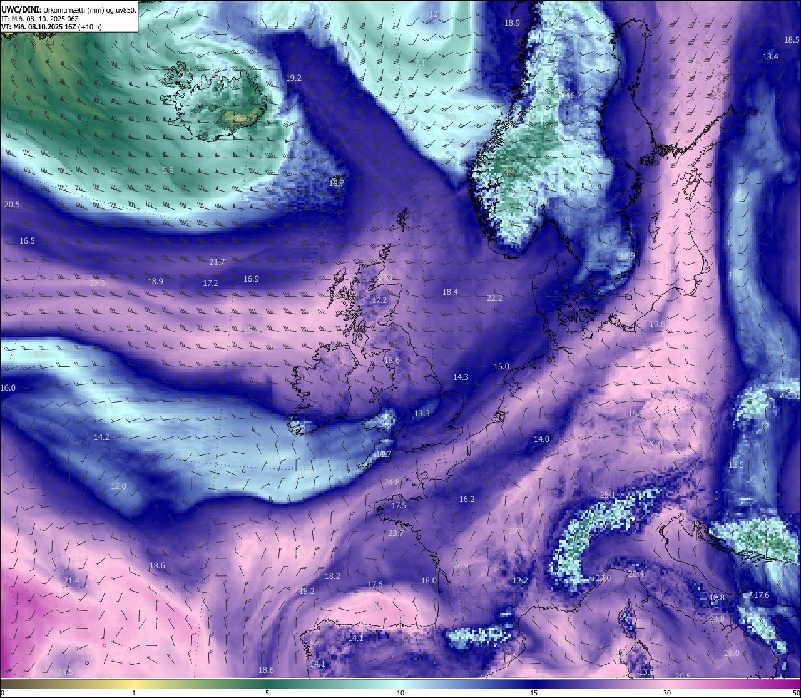This screenshot has width=801, height=698.
Task: Click the color scale tick label 50
Action: coord(796,693)
